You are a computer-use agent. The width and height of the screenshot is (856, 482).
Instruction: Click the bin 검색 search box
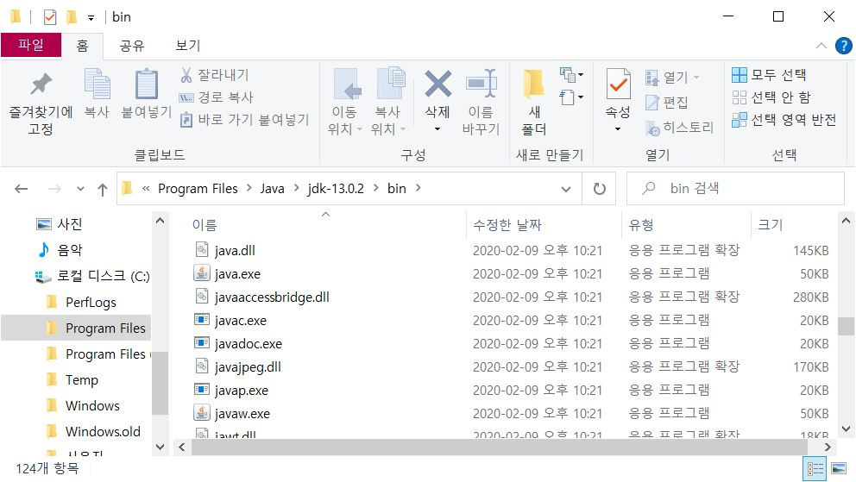point(735,189)
